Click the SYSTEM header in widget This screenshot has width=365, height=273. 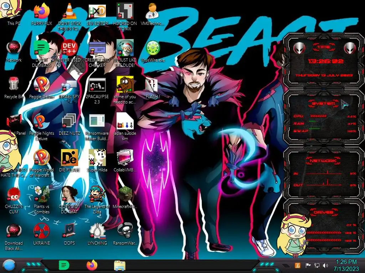[323, 103]
